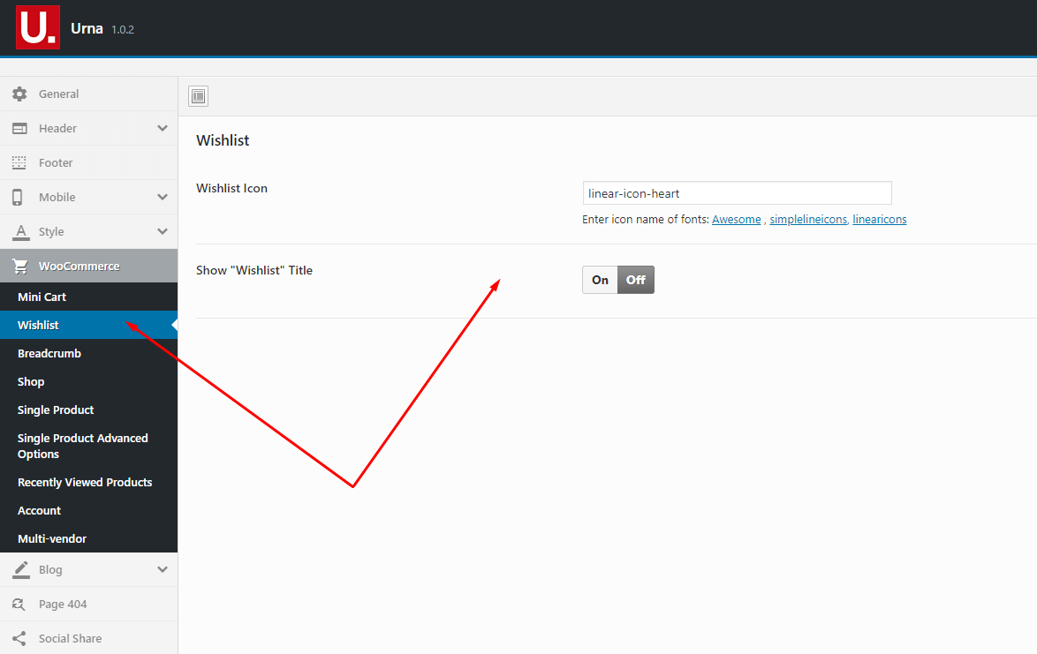Image resolution: width=1037 pixels, height=654 pixels.
Task: Open the Page 404 settings section
Action: (x=88, y=604)
